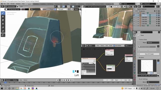Open Brave browser from taskbar
Screen dimensions: 161x90
(25, 88)
